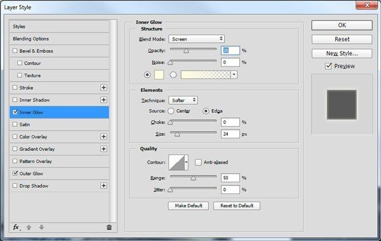Click the Range slider handle
This screenshot has width=381, height=241.
point(193,178)
